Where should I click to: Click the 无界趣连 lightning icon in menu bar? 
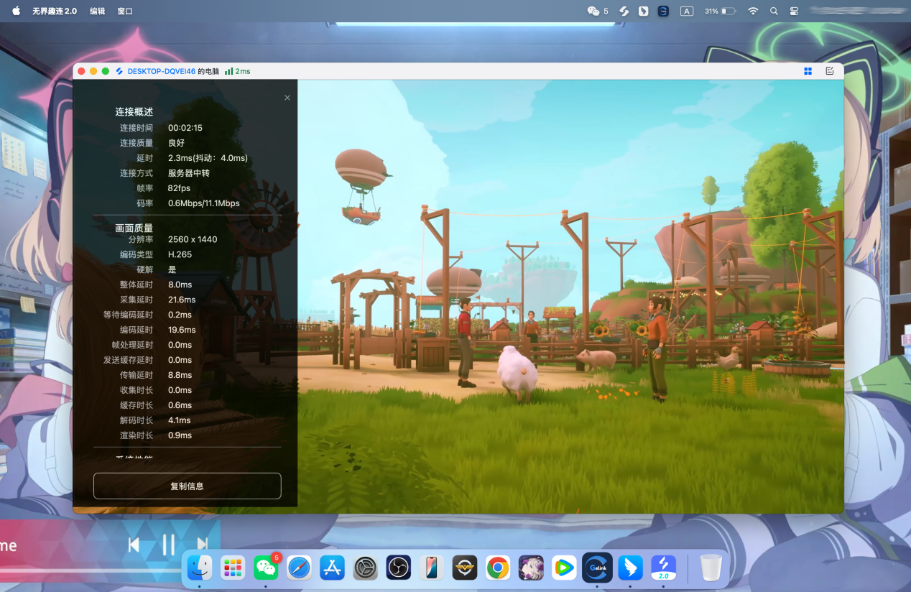624,11
